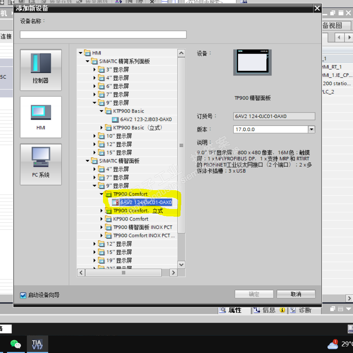Collapse the TP900 Comfort folder
The width and height of the screenshot is (353, 353).
[x=101, y=194]
